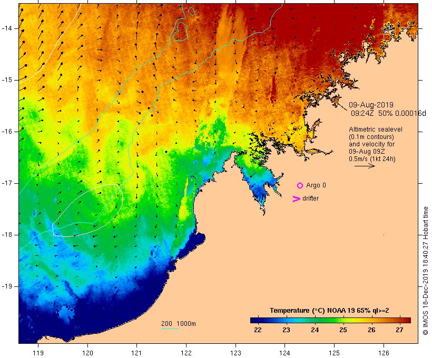Image resolution: width=432 pixels, height=358 pixels.
Task: Click the '09-Aug 09Z' caption line
Action: 367,152
